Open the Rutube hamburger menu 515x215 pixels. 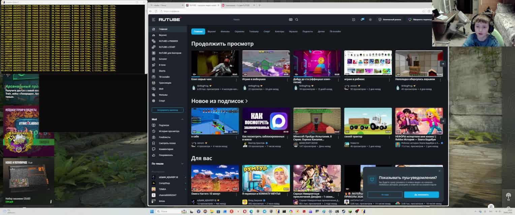click(153, 19)
